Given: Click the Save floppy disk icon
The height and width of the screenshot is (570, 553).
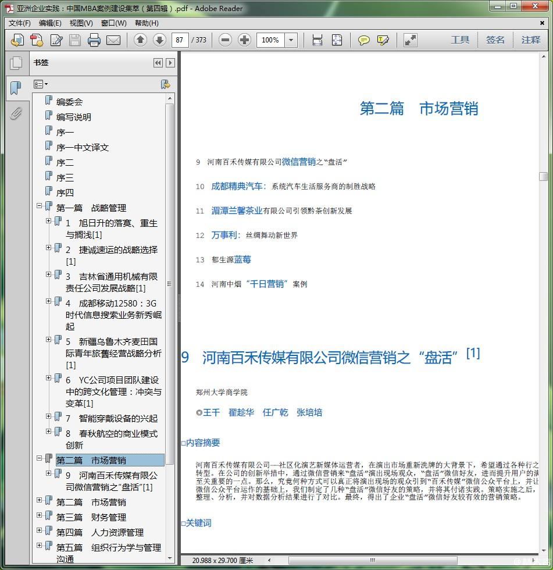Looking at the screenshot, I should click(75, 40).
